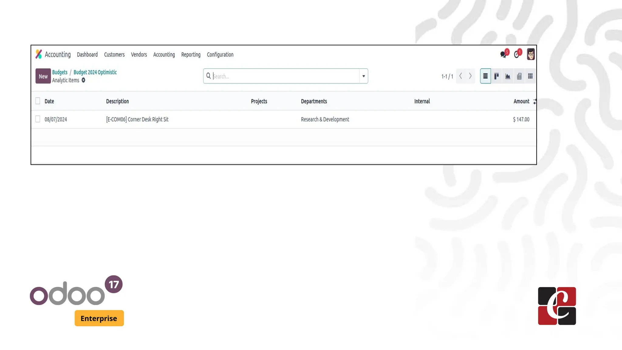Open the grid view icon

click(x=530, y=76)
